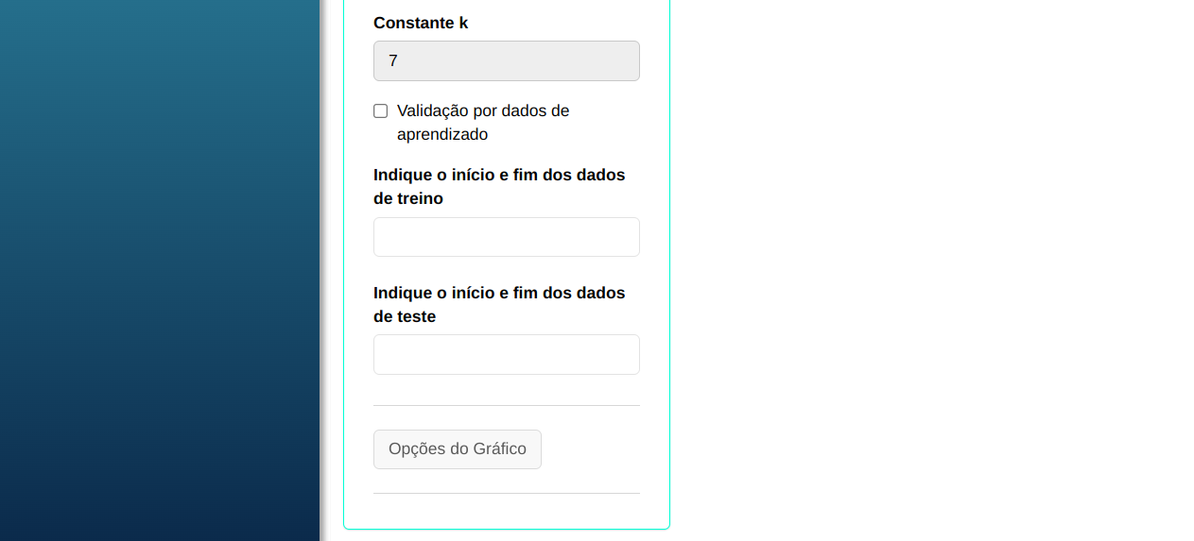Image resolution: width=1194 pixels, height=541 pixels.
Task: Open the "Opções do Gráfico" button
Action: (x=457, y=449)
